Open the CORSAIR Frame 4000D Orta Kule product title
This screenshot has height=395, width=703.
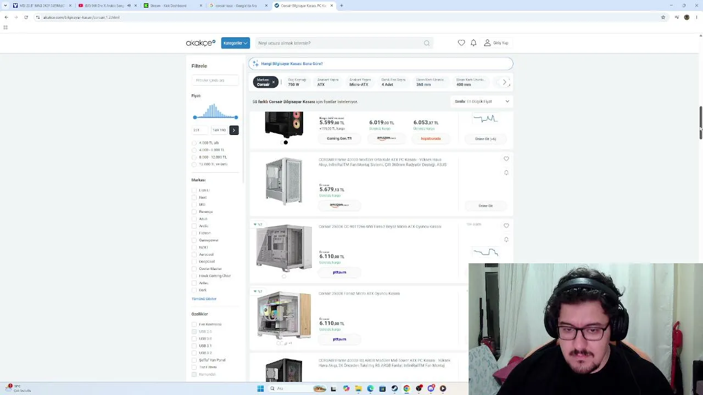[383, 162]
